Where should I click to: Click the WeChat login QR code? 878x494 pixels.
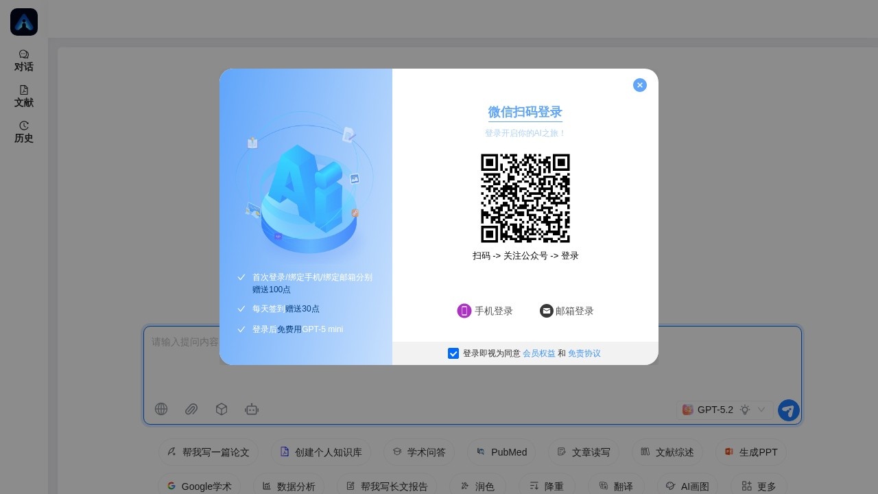click(x=525, y=198)
